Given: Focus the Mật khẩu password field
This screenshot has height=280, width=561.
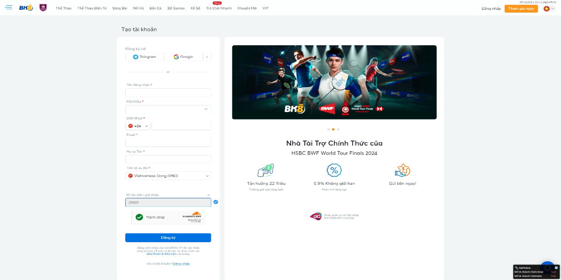Looking at the screenshot, I should click(168, 109).
